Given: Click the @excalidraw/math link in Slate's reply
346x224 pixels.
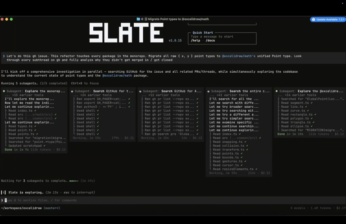Looking at the screenshot, I should pyautogui.click(x=117, y=75).
